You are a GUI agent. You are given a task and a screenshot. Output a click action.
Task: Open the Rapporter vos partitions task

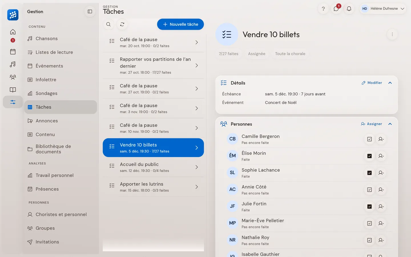pyautogui.click(x=153, y=65)
